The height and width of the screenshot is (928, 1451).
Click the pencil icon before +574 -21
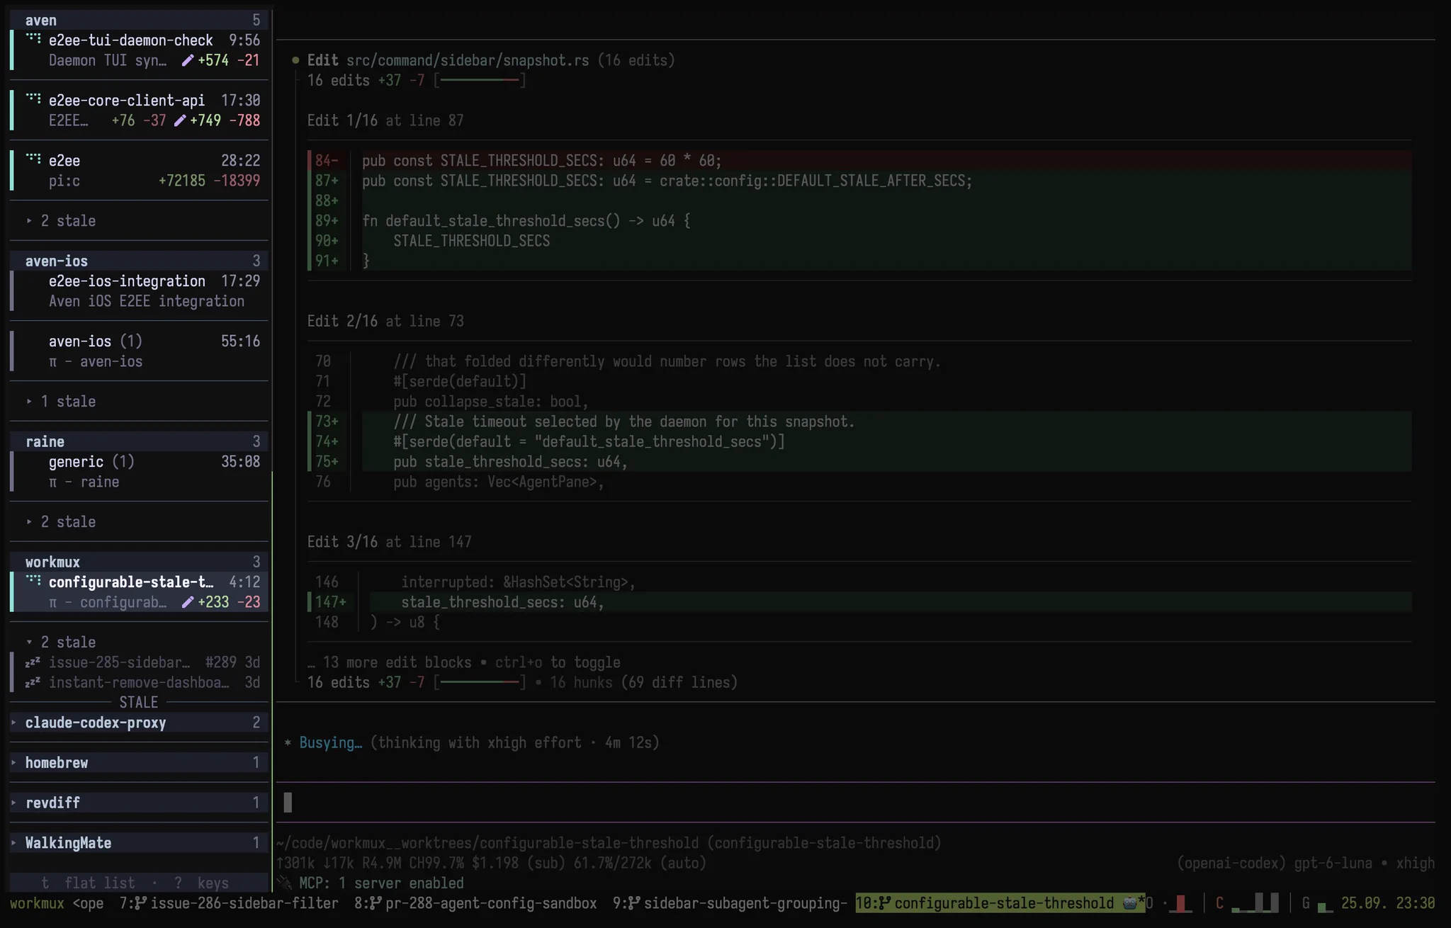point(187,60)
